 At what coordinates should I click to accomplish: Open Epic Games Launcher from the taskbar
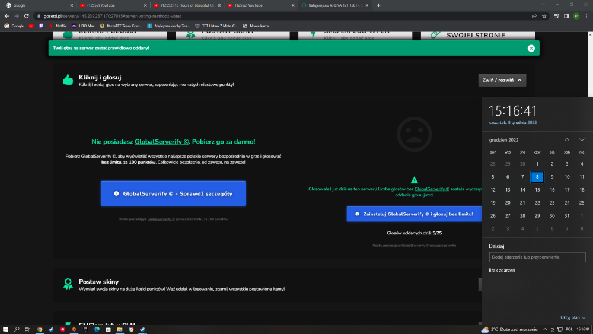pos(85,329)
